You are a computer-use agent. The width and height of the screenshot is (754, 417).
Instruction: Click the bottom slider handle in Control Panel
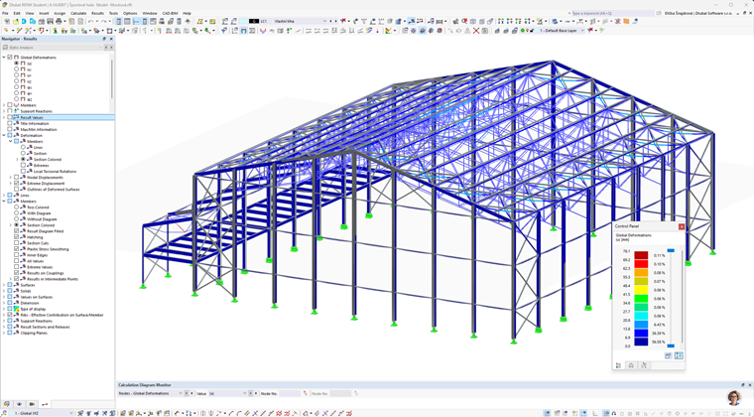click(671, 346)
